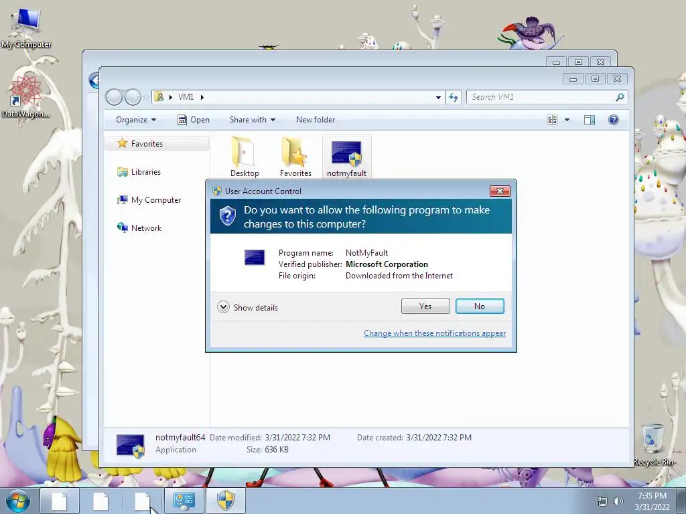Minimize the front VM1 Explorer window

pos(573,79)
